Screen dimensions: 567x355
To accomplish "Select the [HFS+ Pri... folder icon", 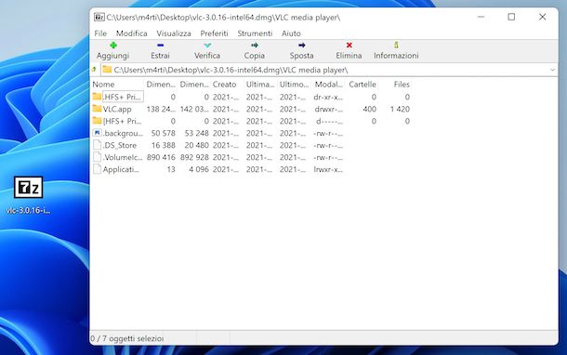I will pyautogui.click(x=97, y=121).
